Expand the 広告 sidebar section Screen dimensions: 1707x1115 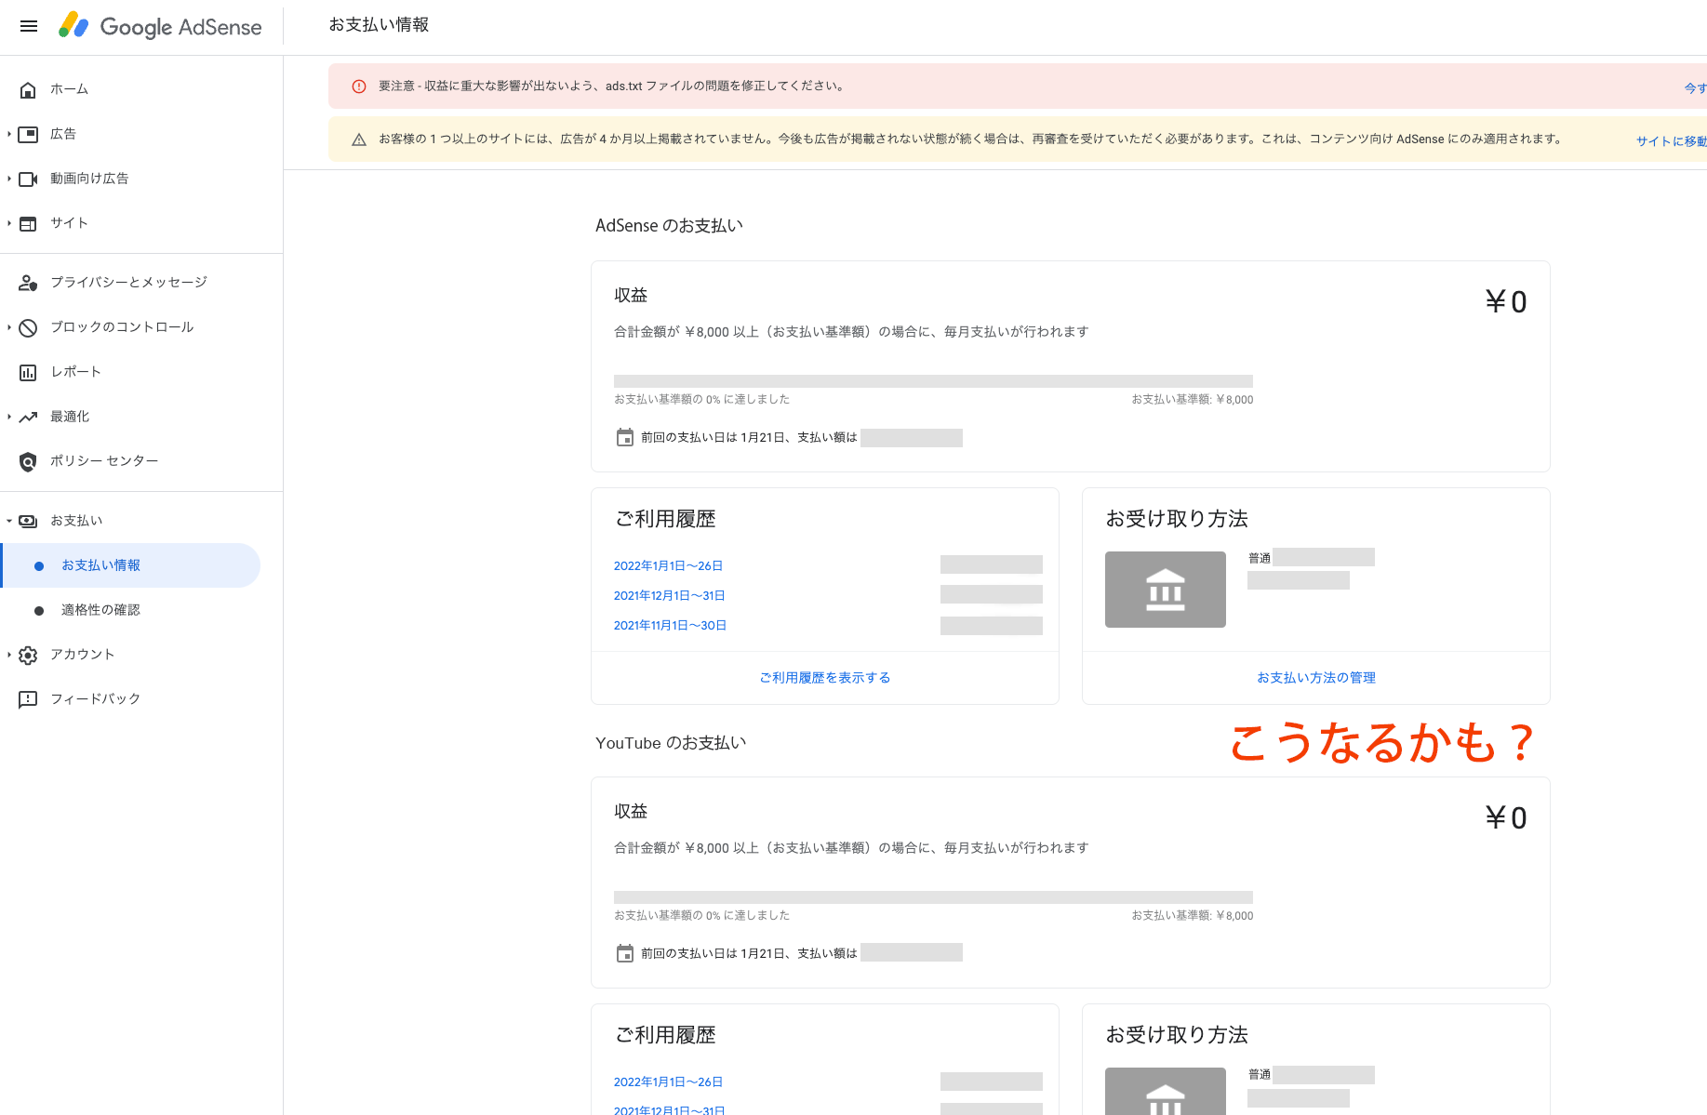9,134
